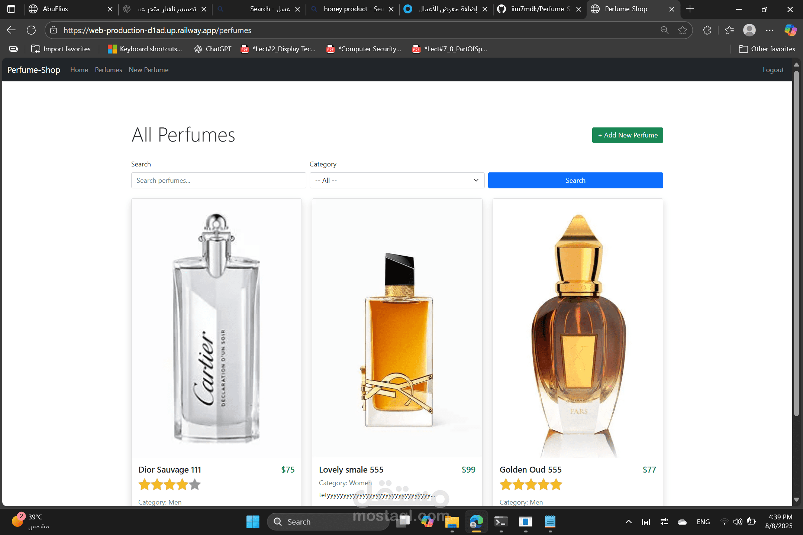
Task: Expand the Category dropdown
Action: pos(397,180)
